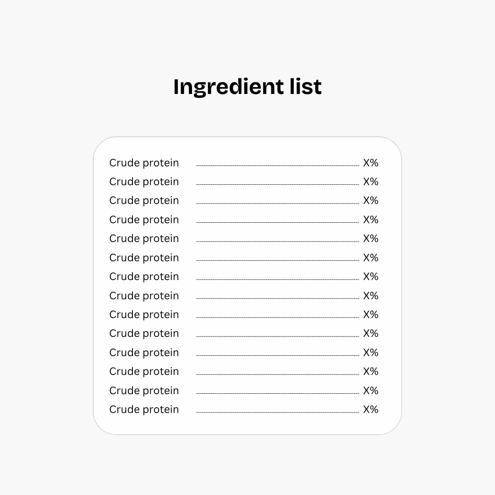Select the thirteenth Crude protein label
This screenshot has width=495, height=495.
144,390
